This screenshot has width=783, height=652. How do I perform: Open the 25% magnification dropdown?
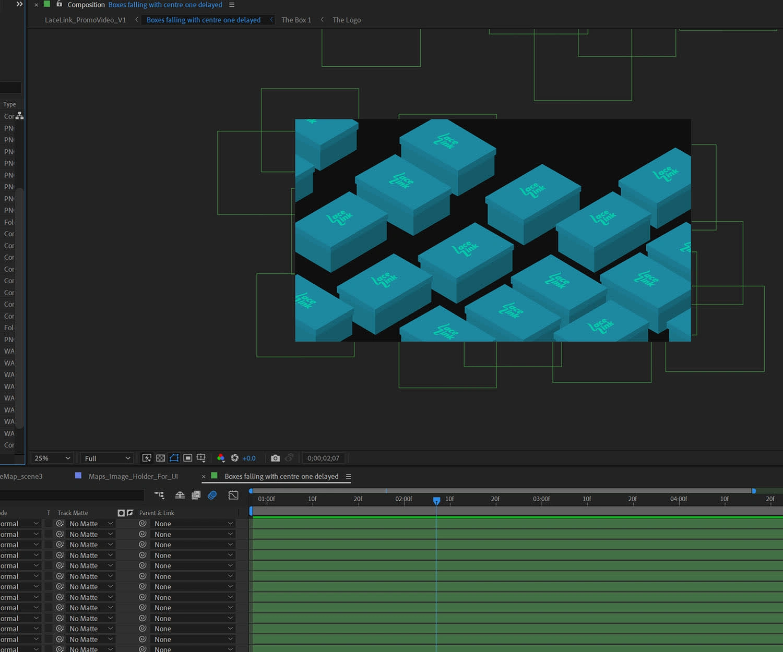tap(52, 458)
